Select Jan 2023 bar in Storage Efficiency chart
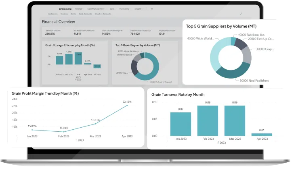Viewport: 296px width, 174px height. [59, 60]
